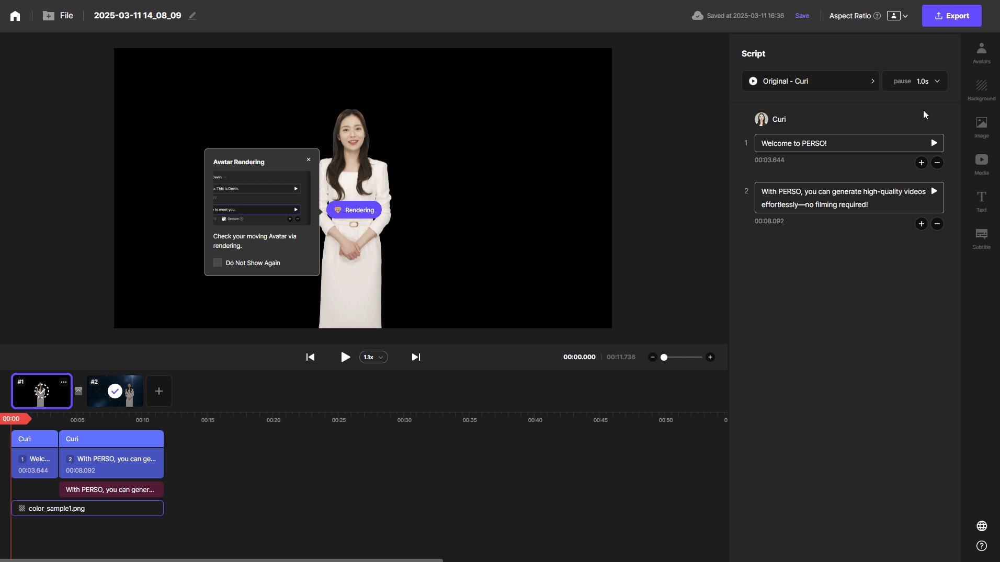Zoom in the timeline
The image size is (1000, 562).
710,357
